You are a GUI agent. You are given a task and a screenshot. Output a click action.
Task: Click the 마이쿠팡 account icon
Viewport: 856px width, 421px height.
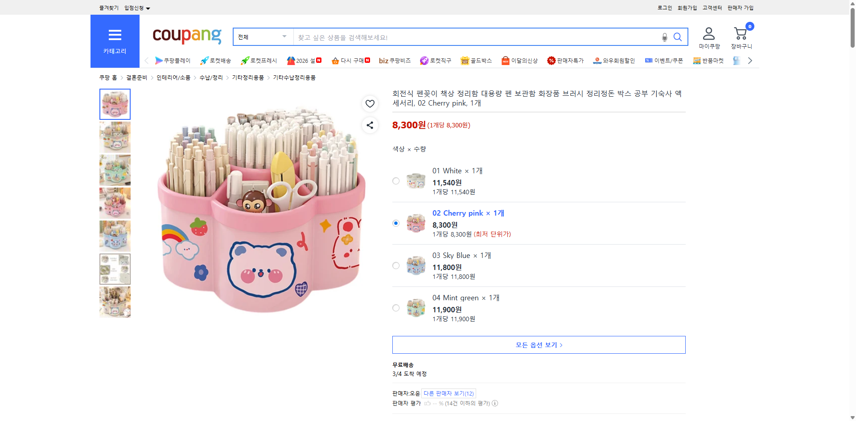point(708,33)
